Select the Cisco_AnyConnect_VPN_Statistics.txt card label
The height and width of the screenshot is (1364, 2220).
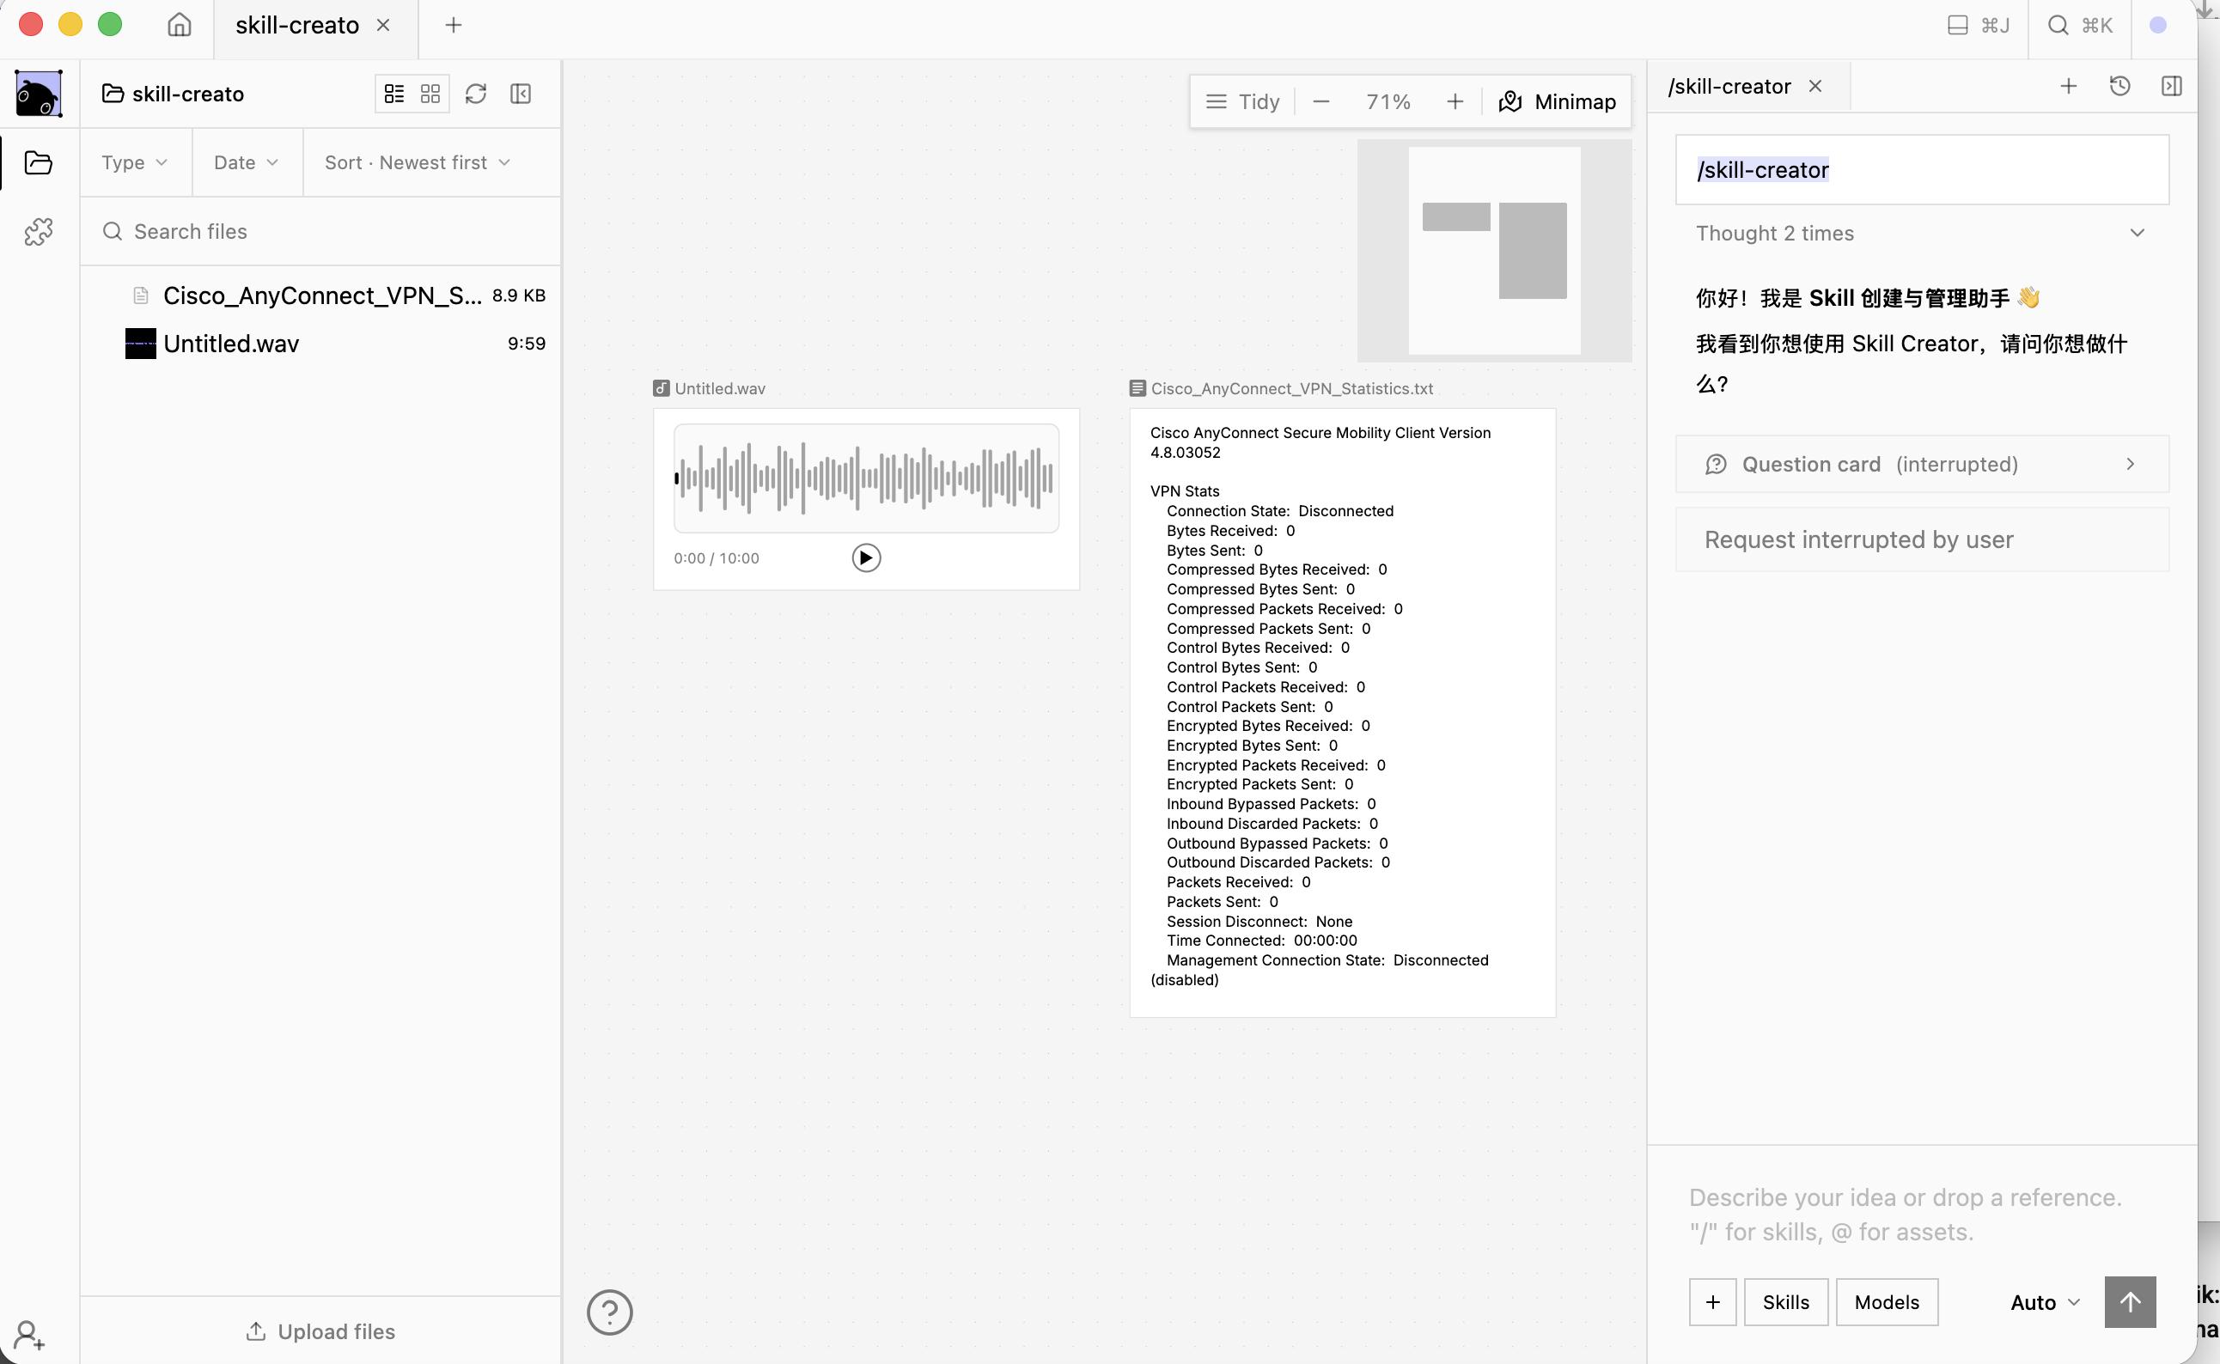tap(1281, 389)
